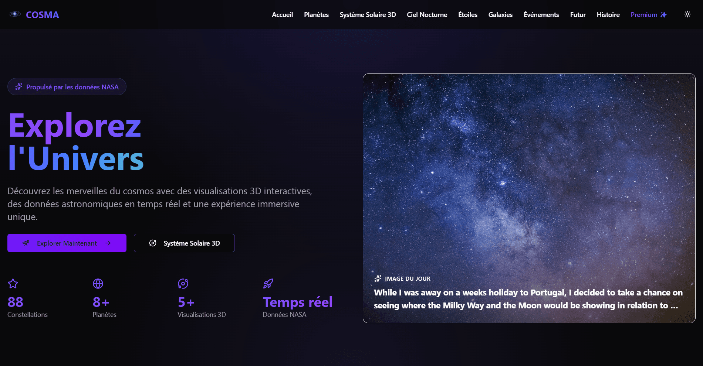Select Étoiles in the top navigation
The width and height of the screenshot is (703, 366).
pyautogui.click(x=467, y=15)
